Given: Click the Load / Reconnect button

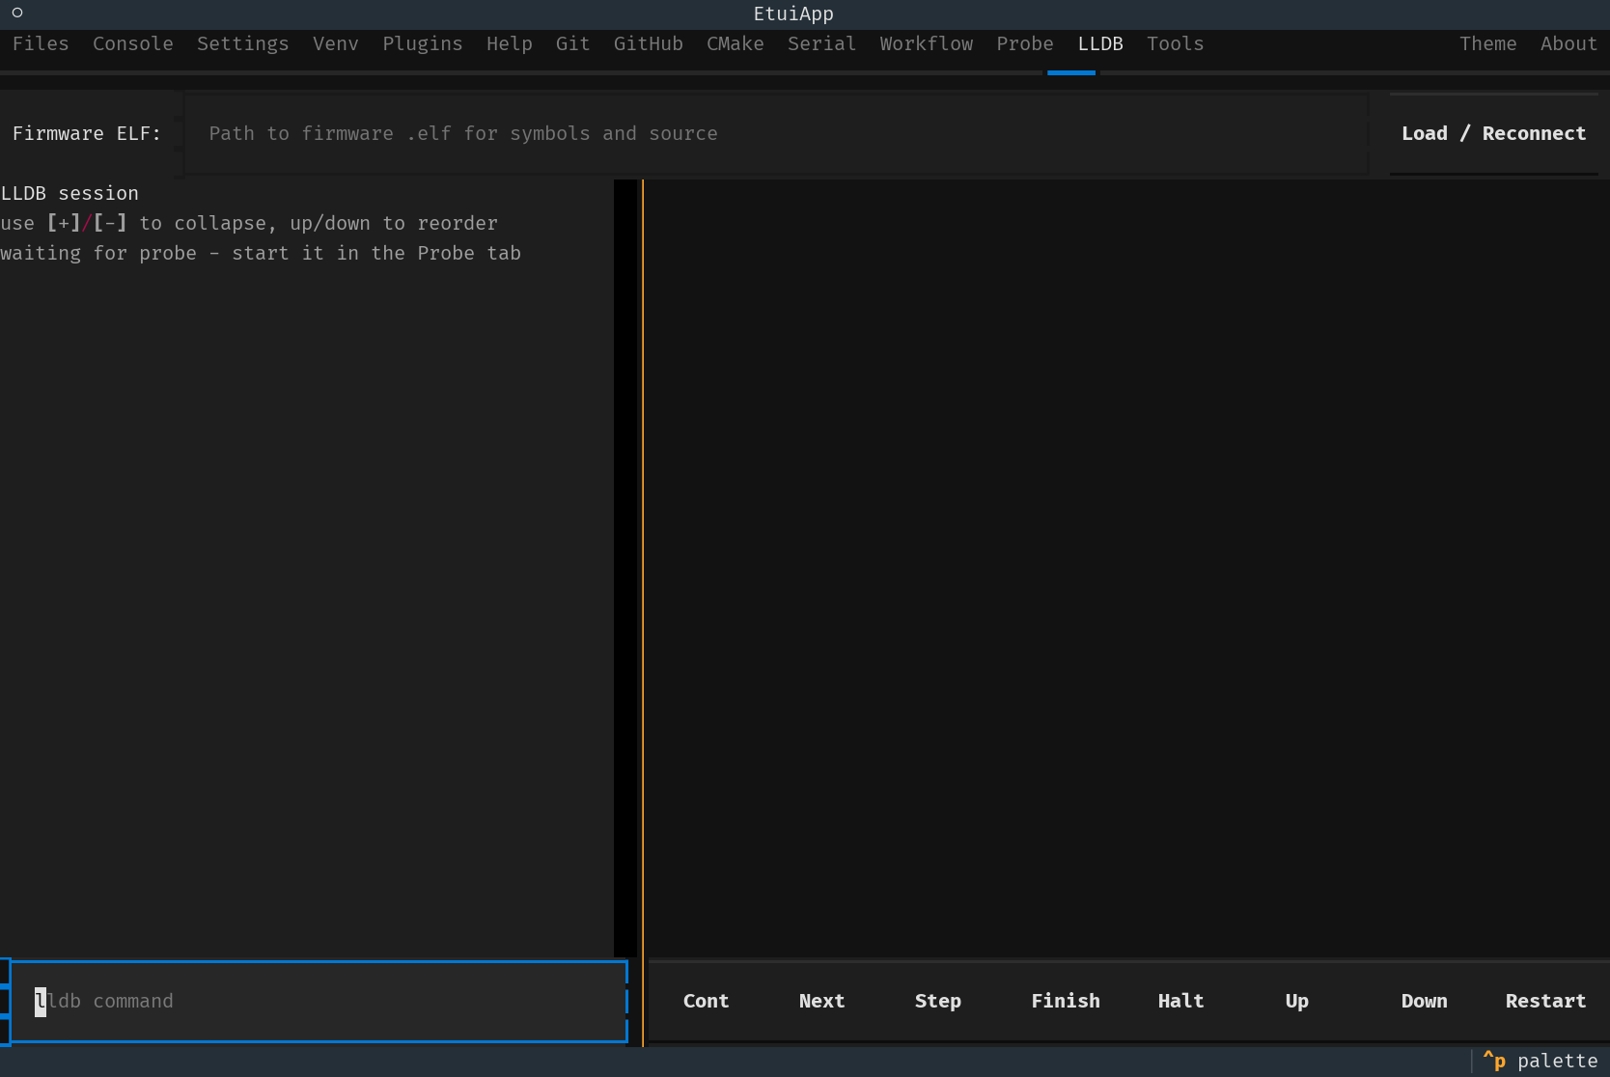Looking at the screenshot, I should click(x=1494, y=133).
